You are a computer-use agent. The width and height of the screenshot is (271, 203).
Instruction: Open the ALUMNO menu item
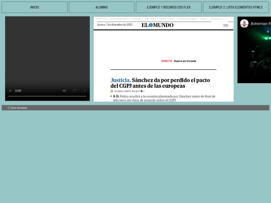click(x=101, y=7)
